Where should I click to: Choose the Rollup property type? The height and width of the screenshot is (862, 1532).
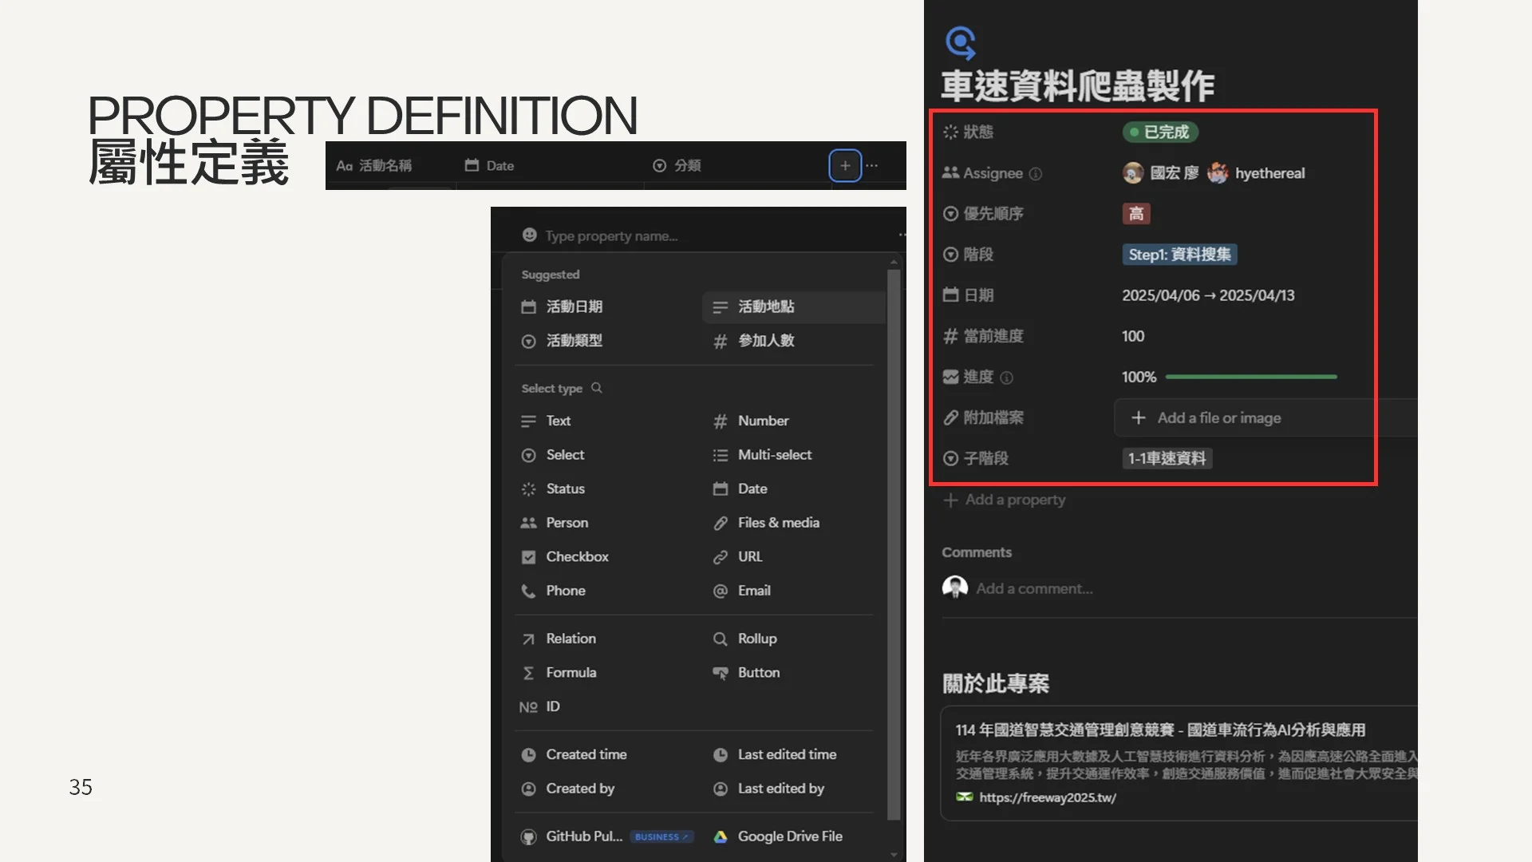pos(756,639)
